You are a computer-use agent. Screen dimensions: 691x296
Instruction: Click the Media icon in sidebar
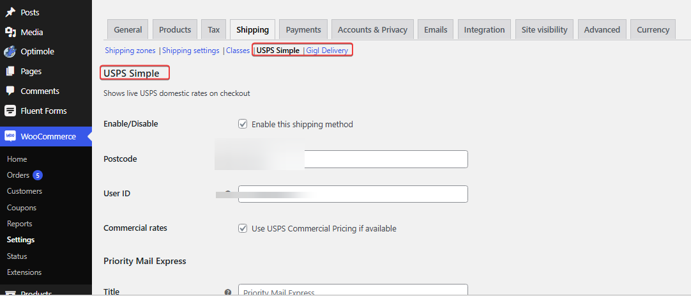(10, 32)
